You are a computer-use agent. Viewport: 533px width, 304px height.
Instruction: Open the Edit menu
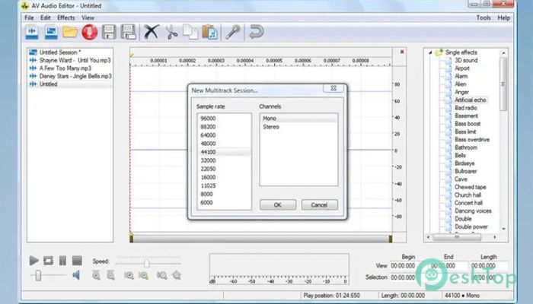pos(45,17)
